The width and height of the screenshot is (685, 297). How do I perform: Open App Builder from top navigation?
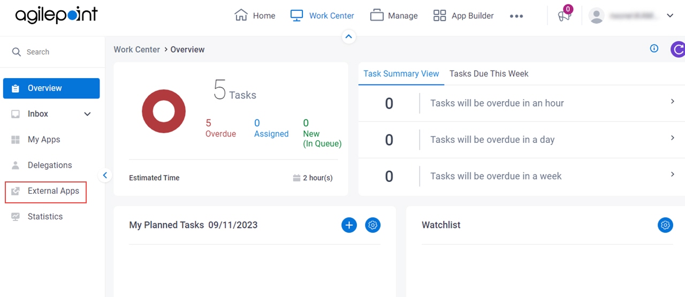point(463,16)
